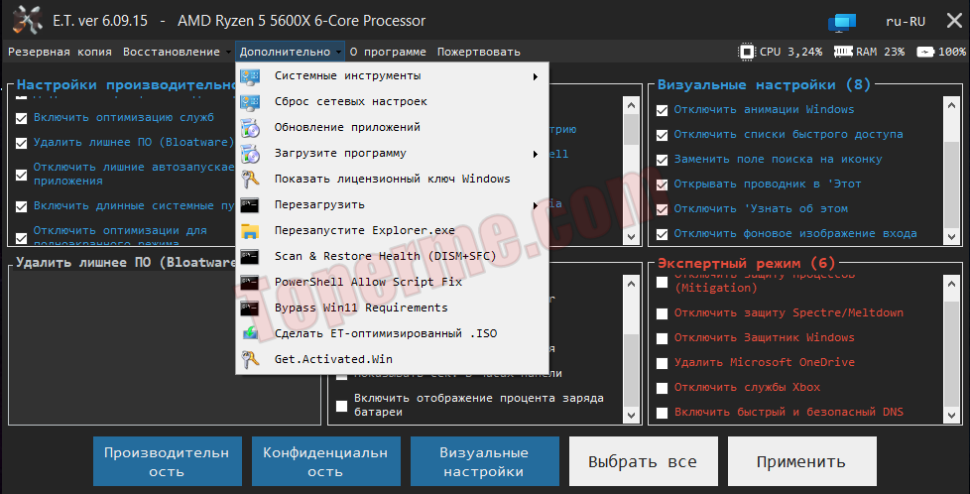The width and height of the screenshot is (970, 494).
Task: Click the Визуальные настройки scrollbar thumb
Action: click(951, 184)
